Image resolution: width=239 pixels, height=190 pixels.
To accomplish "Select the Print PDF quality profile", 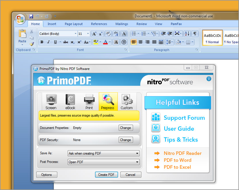I will (x=89, y=101).
